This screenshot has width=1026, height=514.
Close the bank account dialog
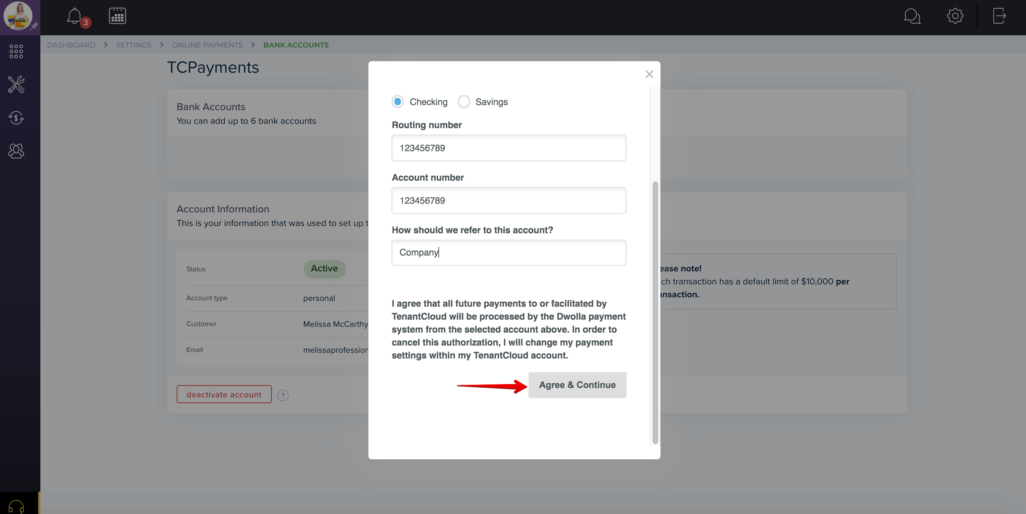(x=649, y=75)
